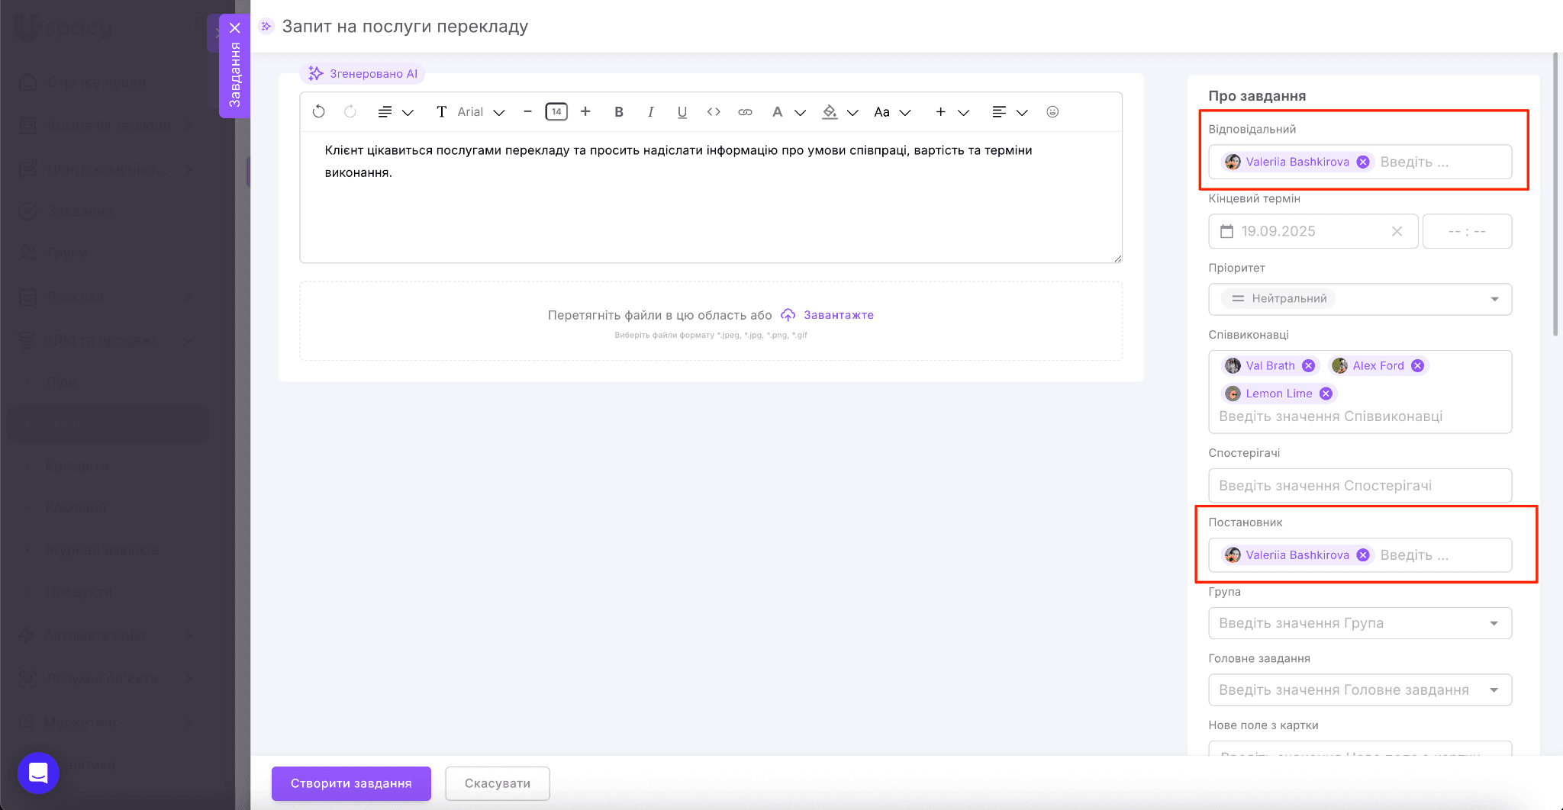
Task: Insert a hyperlink via link icon
Action: pos(745,112)
